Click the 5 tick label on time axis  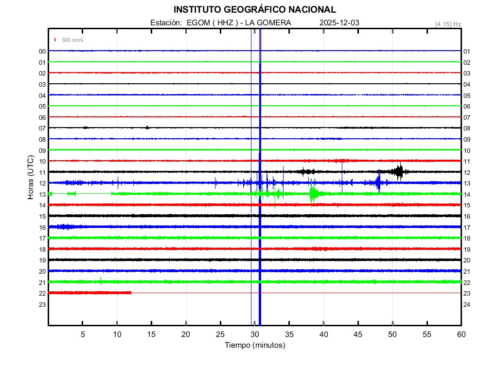coord(83,335)
